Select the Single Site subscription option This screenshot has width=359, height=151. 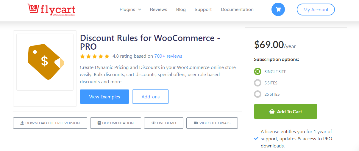click(x=257, y=72)
